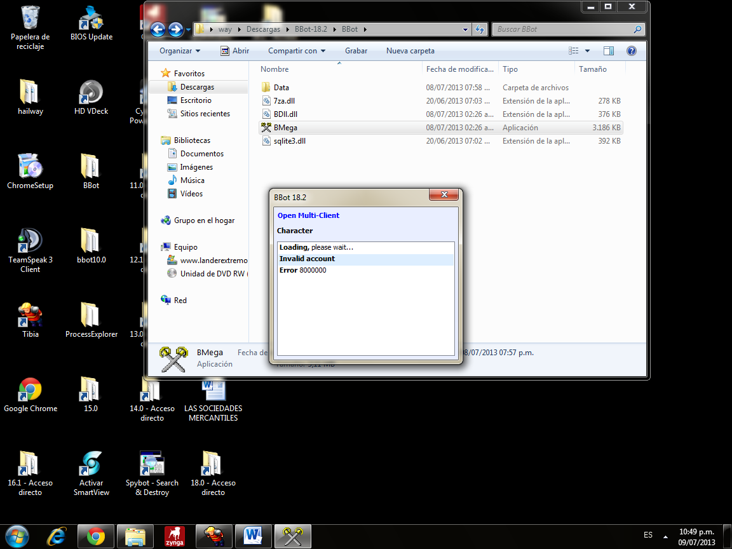Open the Organizar dropdown menu
The width and height of the screenshot is (732, 549).
pos(179,51)
